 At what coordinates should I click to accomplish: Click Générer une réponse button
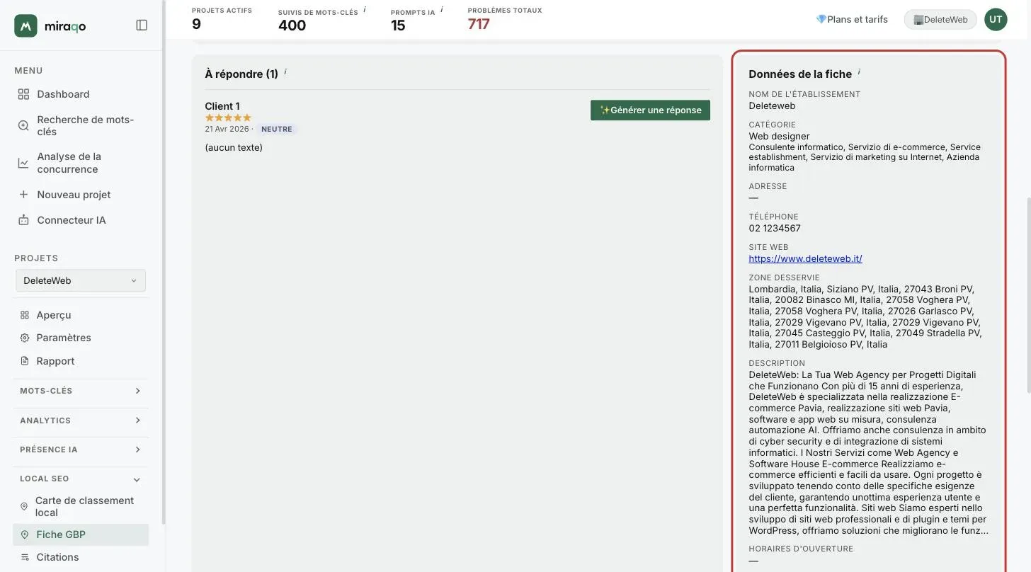coord(650,110)
